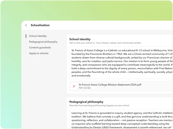The width and height of the screenshot is (173, 129).
Task: Go to Pedagogical philosophy sidebar section
Action: coord(43,42)
